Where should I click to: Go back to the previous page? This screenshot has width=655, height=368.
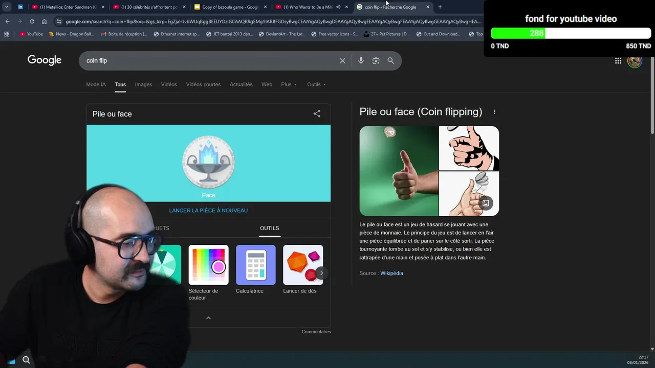[x=7, y=21]
